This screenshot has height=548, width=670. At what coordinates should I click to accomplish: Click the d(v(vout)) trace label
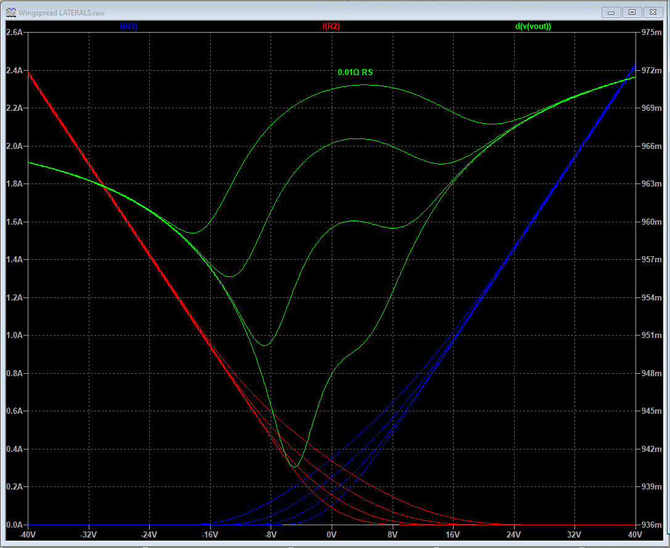533,26
